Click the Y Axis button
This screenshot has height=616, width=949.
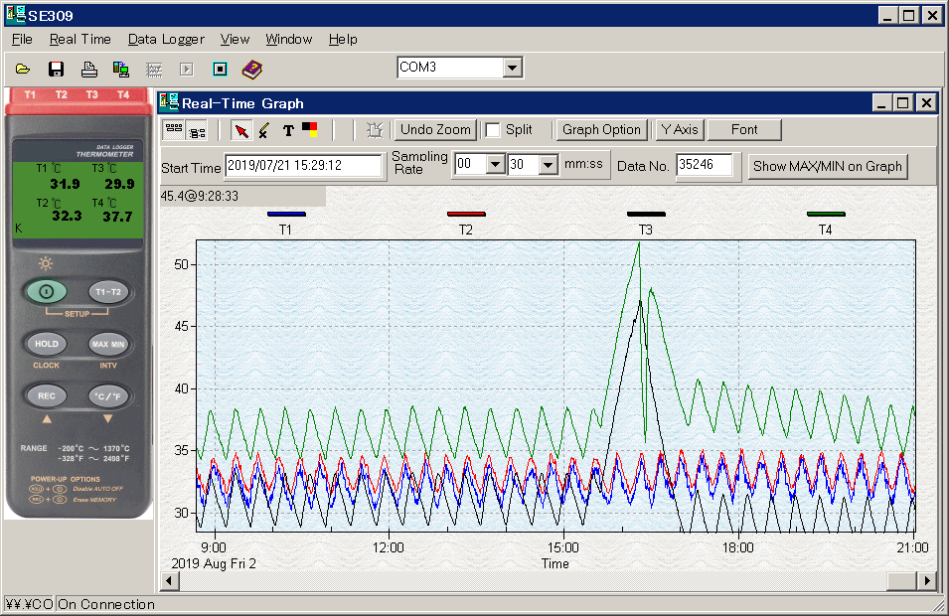coord(680,129)
